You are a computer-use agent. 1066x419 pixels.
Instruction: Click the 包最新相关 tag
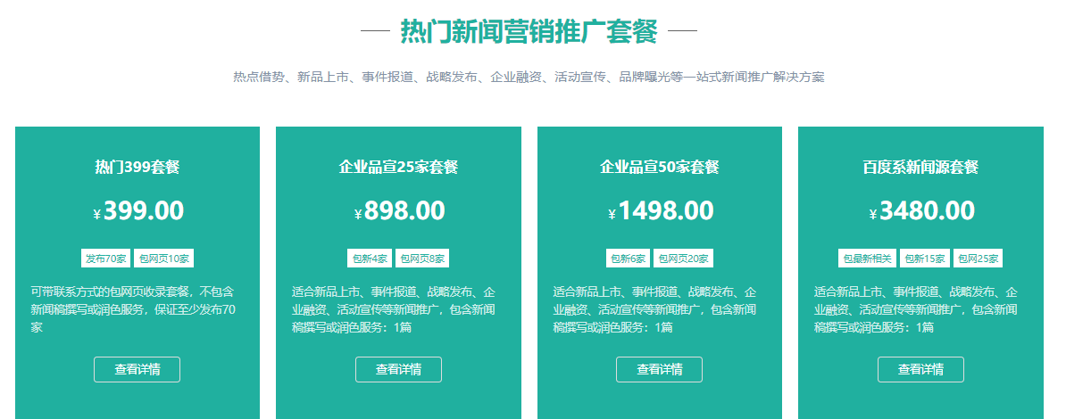pos(867,259)
